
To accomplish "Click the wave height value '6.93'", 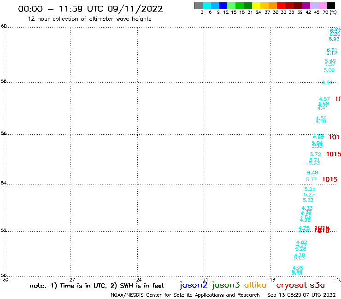I will (334, 39).
